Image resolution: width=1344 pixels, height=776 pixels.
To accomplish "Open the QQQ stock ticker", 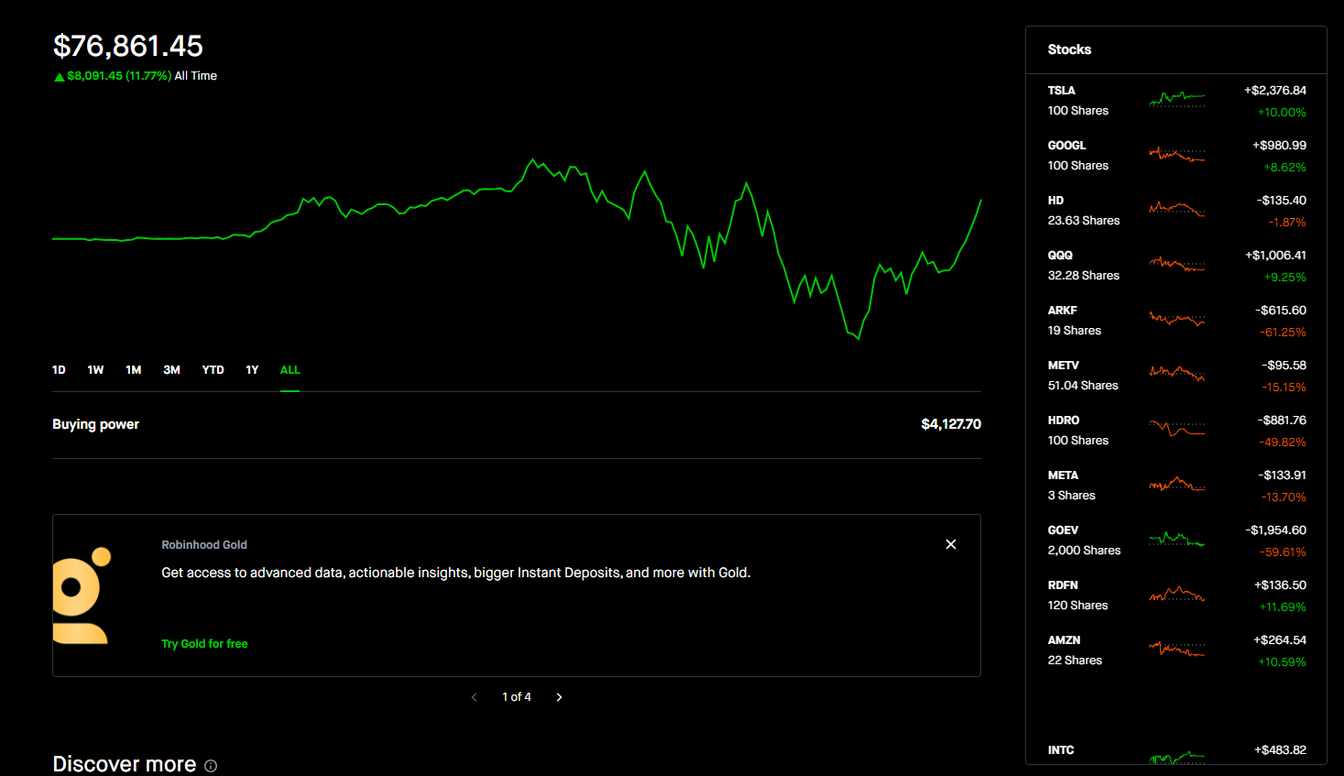I will pos(1060,256).
